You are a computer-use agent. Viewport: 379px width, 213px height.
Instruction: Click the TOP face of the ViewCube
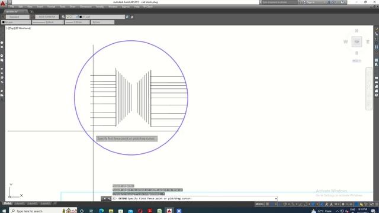pyautogui.click(x=356, y=42)
